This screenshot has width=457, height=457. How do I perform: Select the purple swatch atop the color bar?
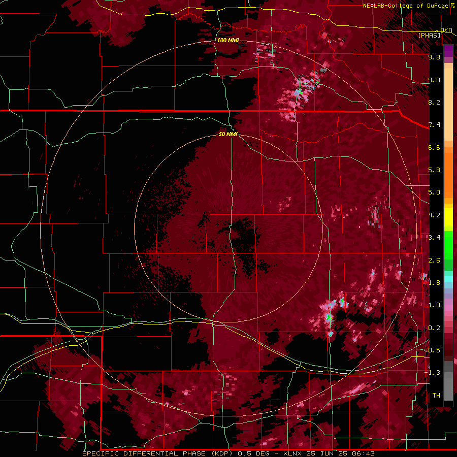(448, 51)
